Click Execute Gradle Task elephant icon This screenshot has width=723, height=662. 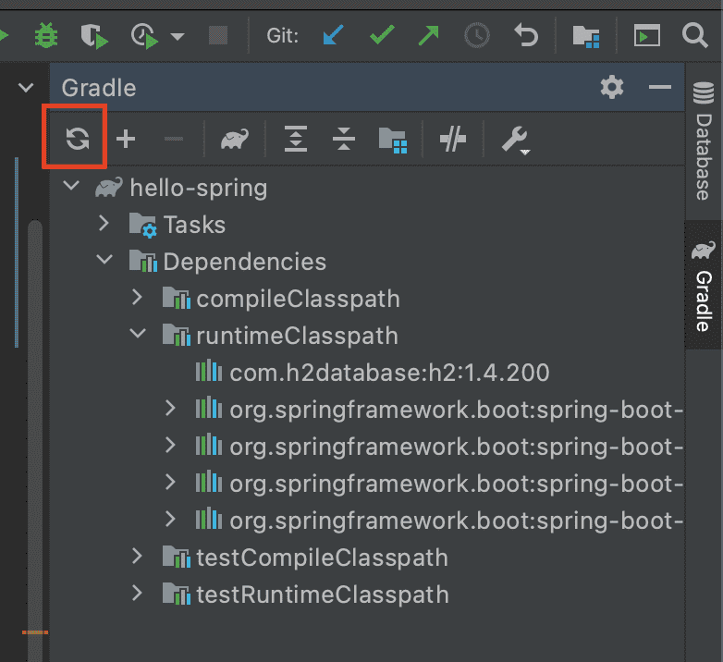[x=235, y=139]
